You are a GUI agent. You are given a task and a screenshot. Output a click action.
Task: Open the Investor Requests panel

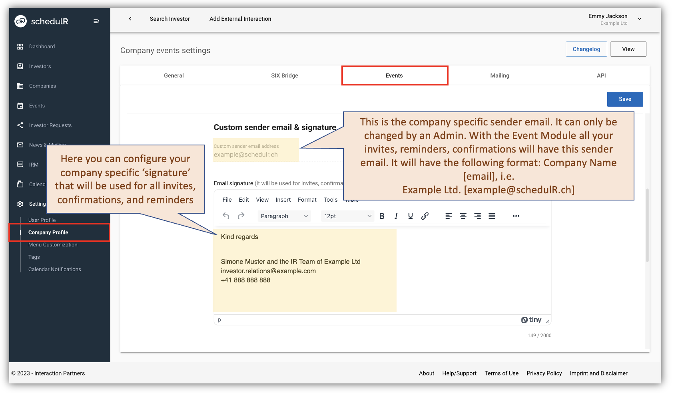pos(50,125)
